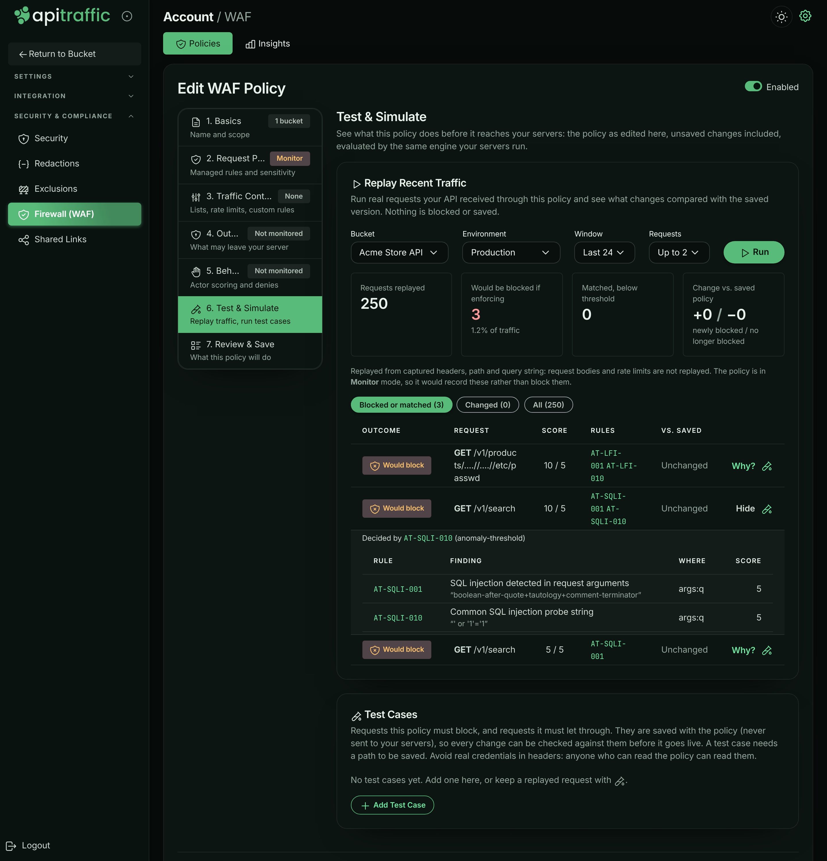Toggle the policy Enabled switch
Screen dimensions: 827x861
[x=753, y=87]
